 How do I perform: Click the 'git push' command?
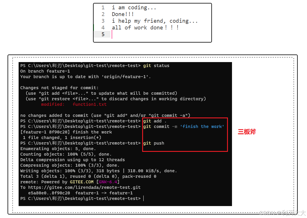click(x=153, y=143)
